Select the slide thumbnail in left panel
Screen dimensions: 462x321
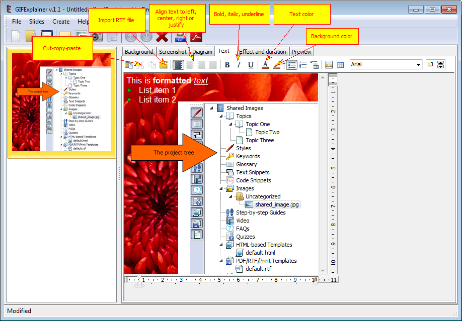(x=61, y=103)
